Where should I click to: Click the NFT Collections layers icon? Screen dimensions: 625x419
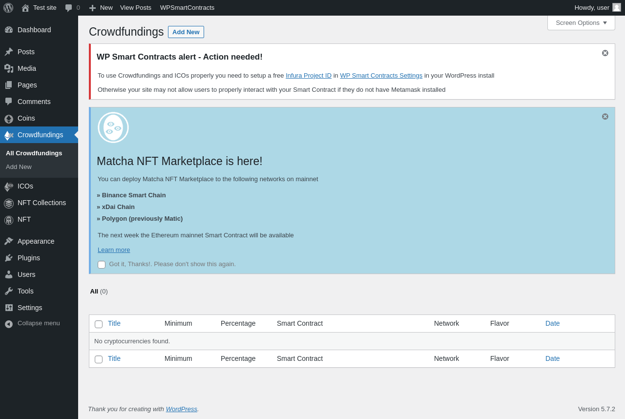click(x=9, y=203)
